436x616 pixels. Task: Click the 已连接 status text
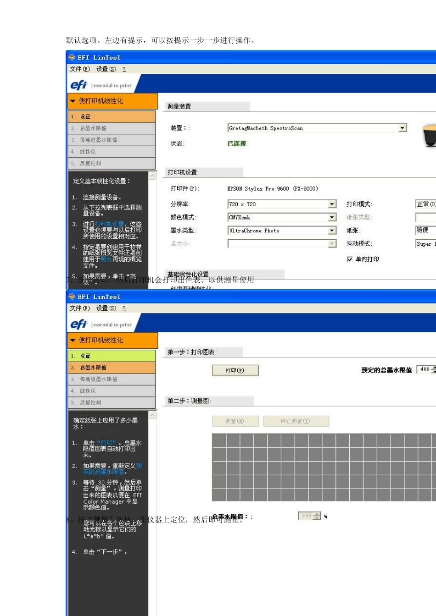[237, 143]
